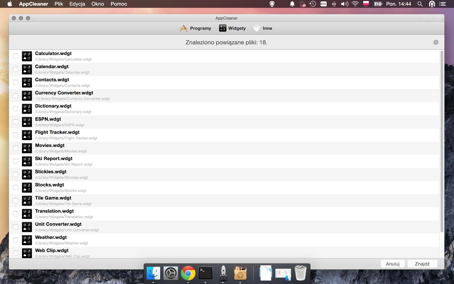Tick the Dictionary.wdgt checkbox
This screenshot has width=454, height=284.
[x=16, y=109]
